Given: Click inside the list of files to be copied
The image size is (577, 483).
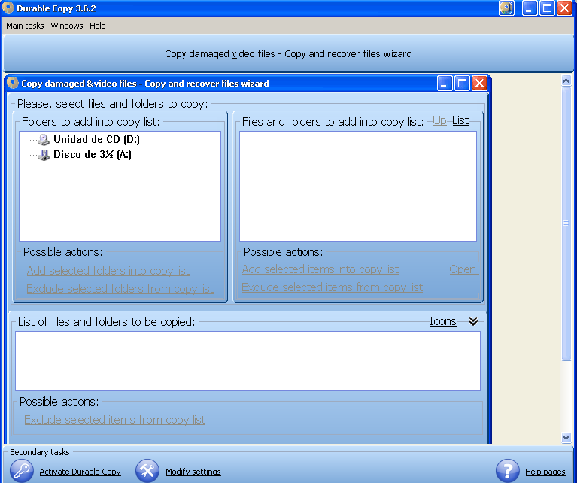Looking at the screenshot, I should 248,361.
